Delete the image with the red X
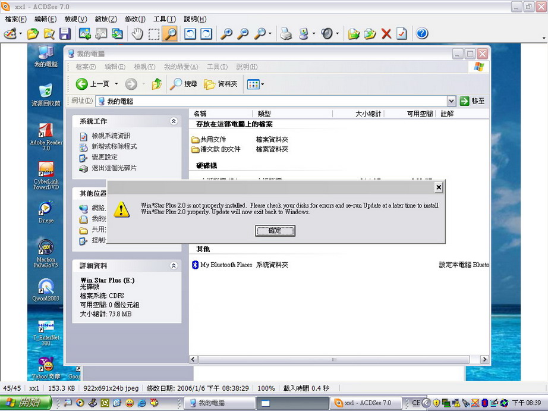This screenshot has height=411, width=548. pyautogui.click(x=386, y=33)
